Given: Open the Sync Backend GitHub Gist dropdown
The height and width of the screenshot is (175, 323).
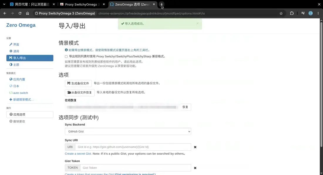Looking at the screenshot, I should point(128,132).
